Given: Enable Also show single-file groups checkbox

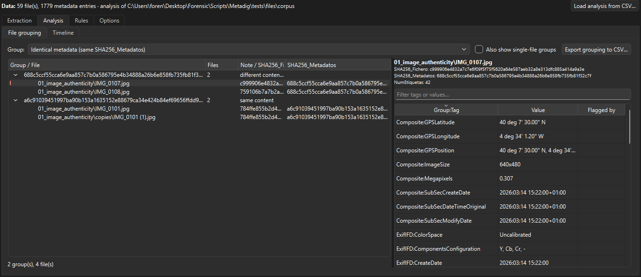Looking at the screenshot, I should [479, 49].
